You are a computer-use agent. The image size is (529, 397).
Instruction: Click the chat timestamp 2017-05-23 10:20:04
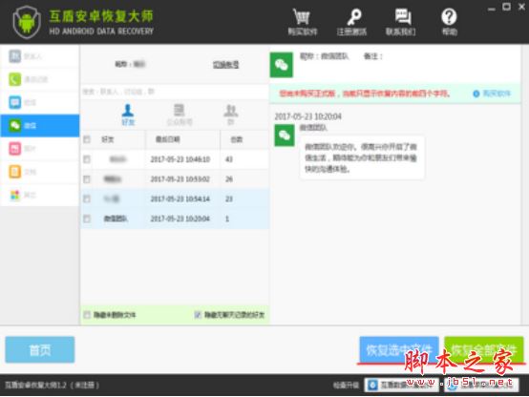307,116
